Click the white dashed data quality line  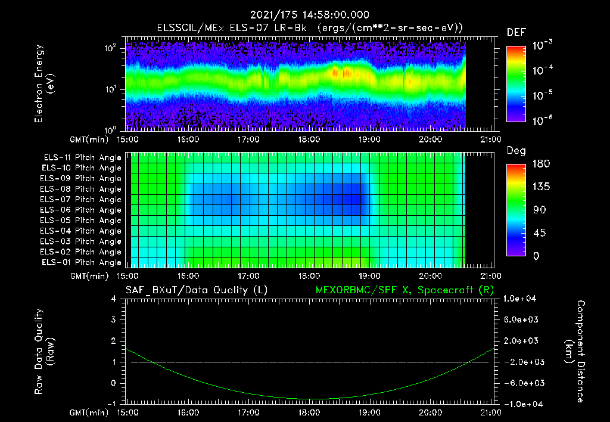click(x=310, y=362)
